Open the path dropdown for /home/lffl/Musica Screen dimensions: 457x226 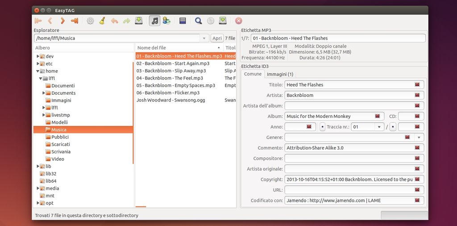(204, 38)
